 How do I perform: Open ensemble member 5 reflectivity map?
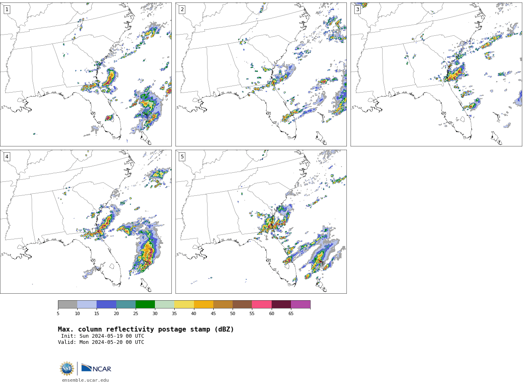(x=261, y=222)
